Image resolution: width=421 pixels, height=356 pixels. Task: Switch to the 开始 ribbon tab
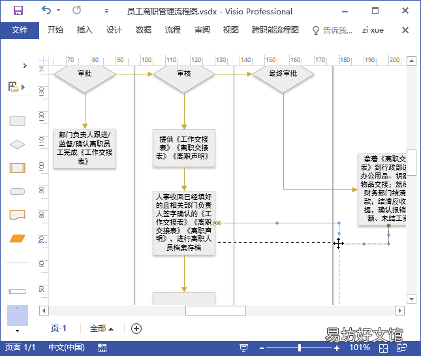pyautogui.click(x=55, y=30)
